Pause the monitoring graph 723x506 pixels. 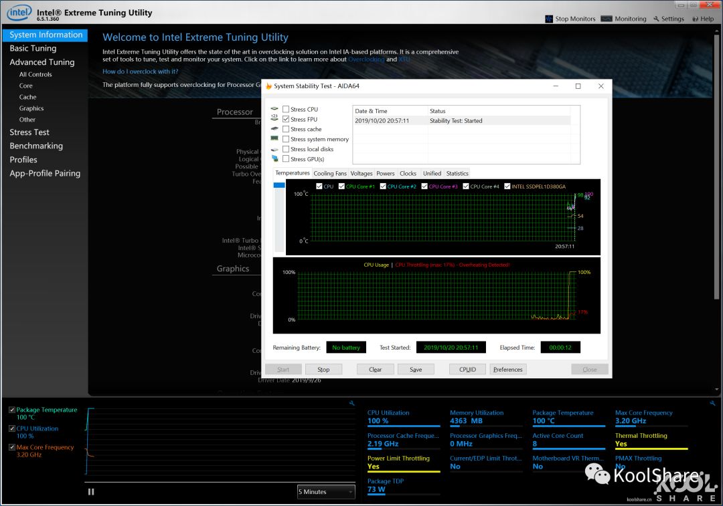pyautogui.click(x=91, y=492)
